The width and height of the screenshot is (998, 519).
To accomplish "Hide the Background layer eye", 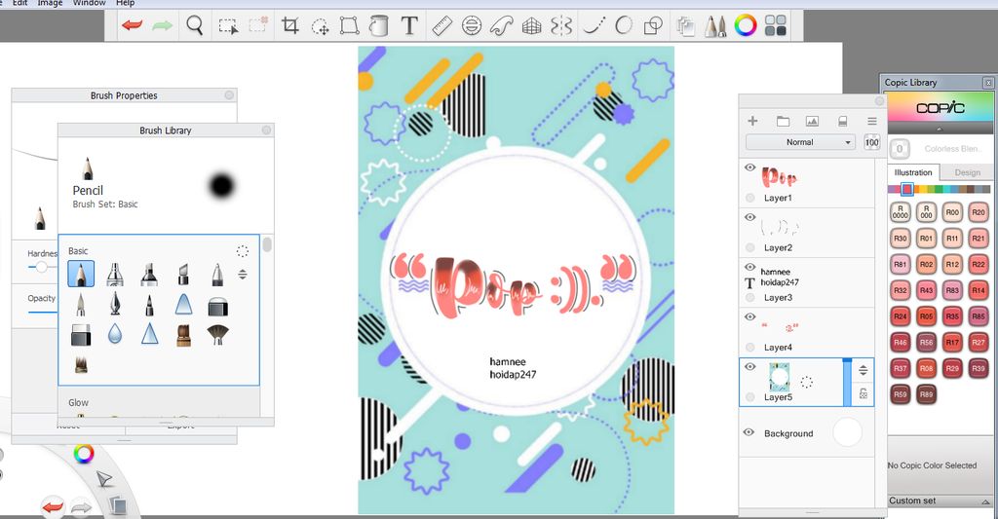I will 749,432.
